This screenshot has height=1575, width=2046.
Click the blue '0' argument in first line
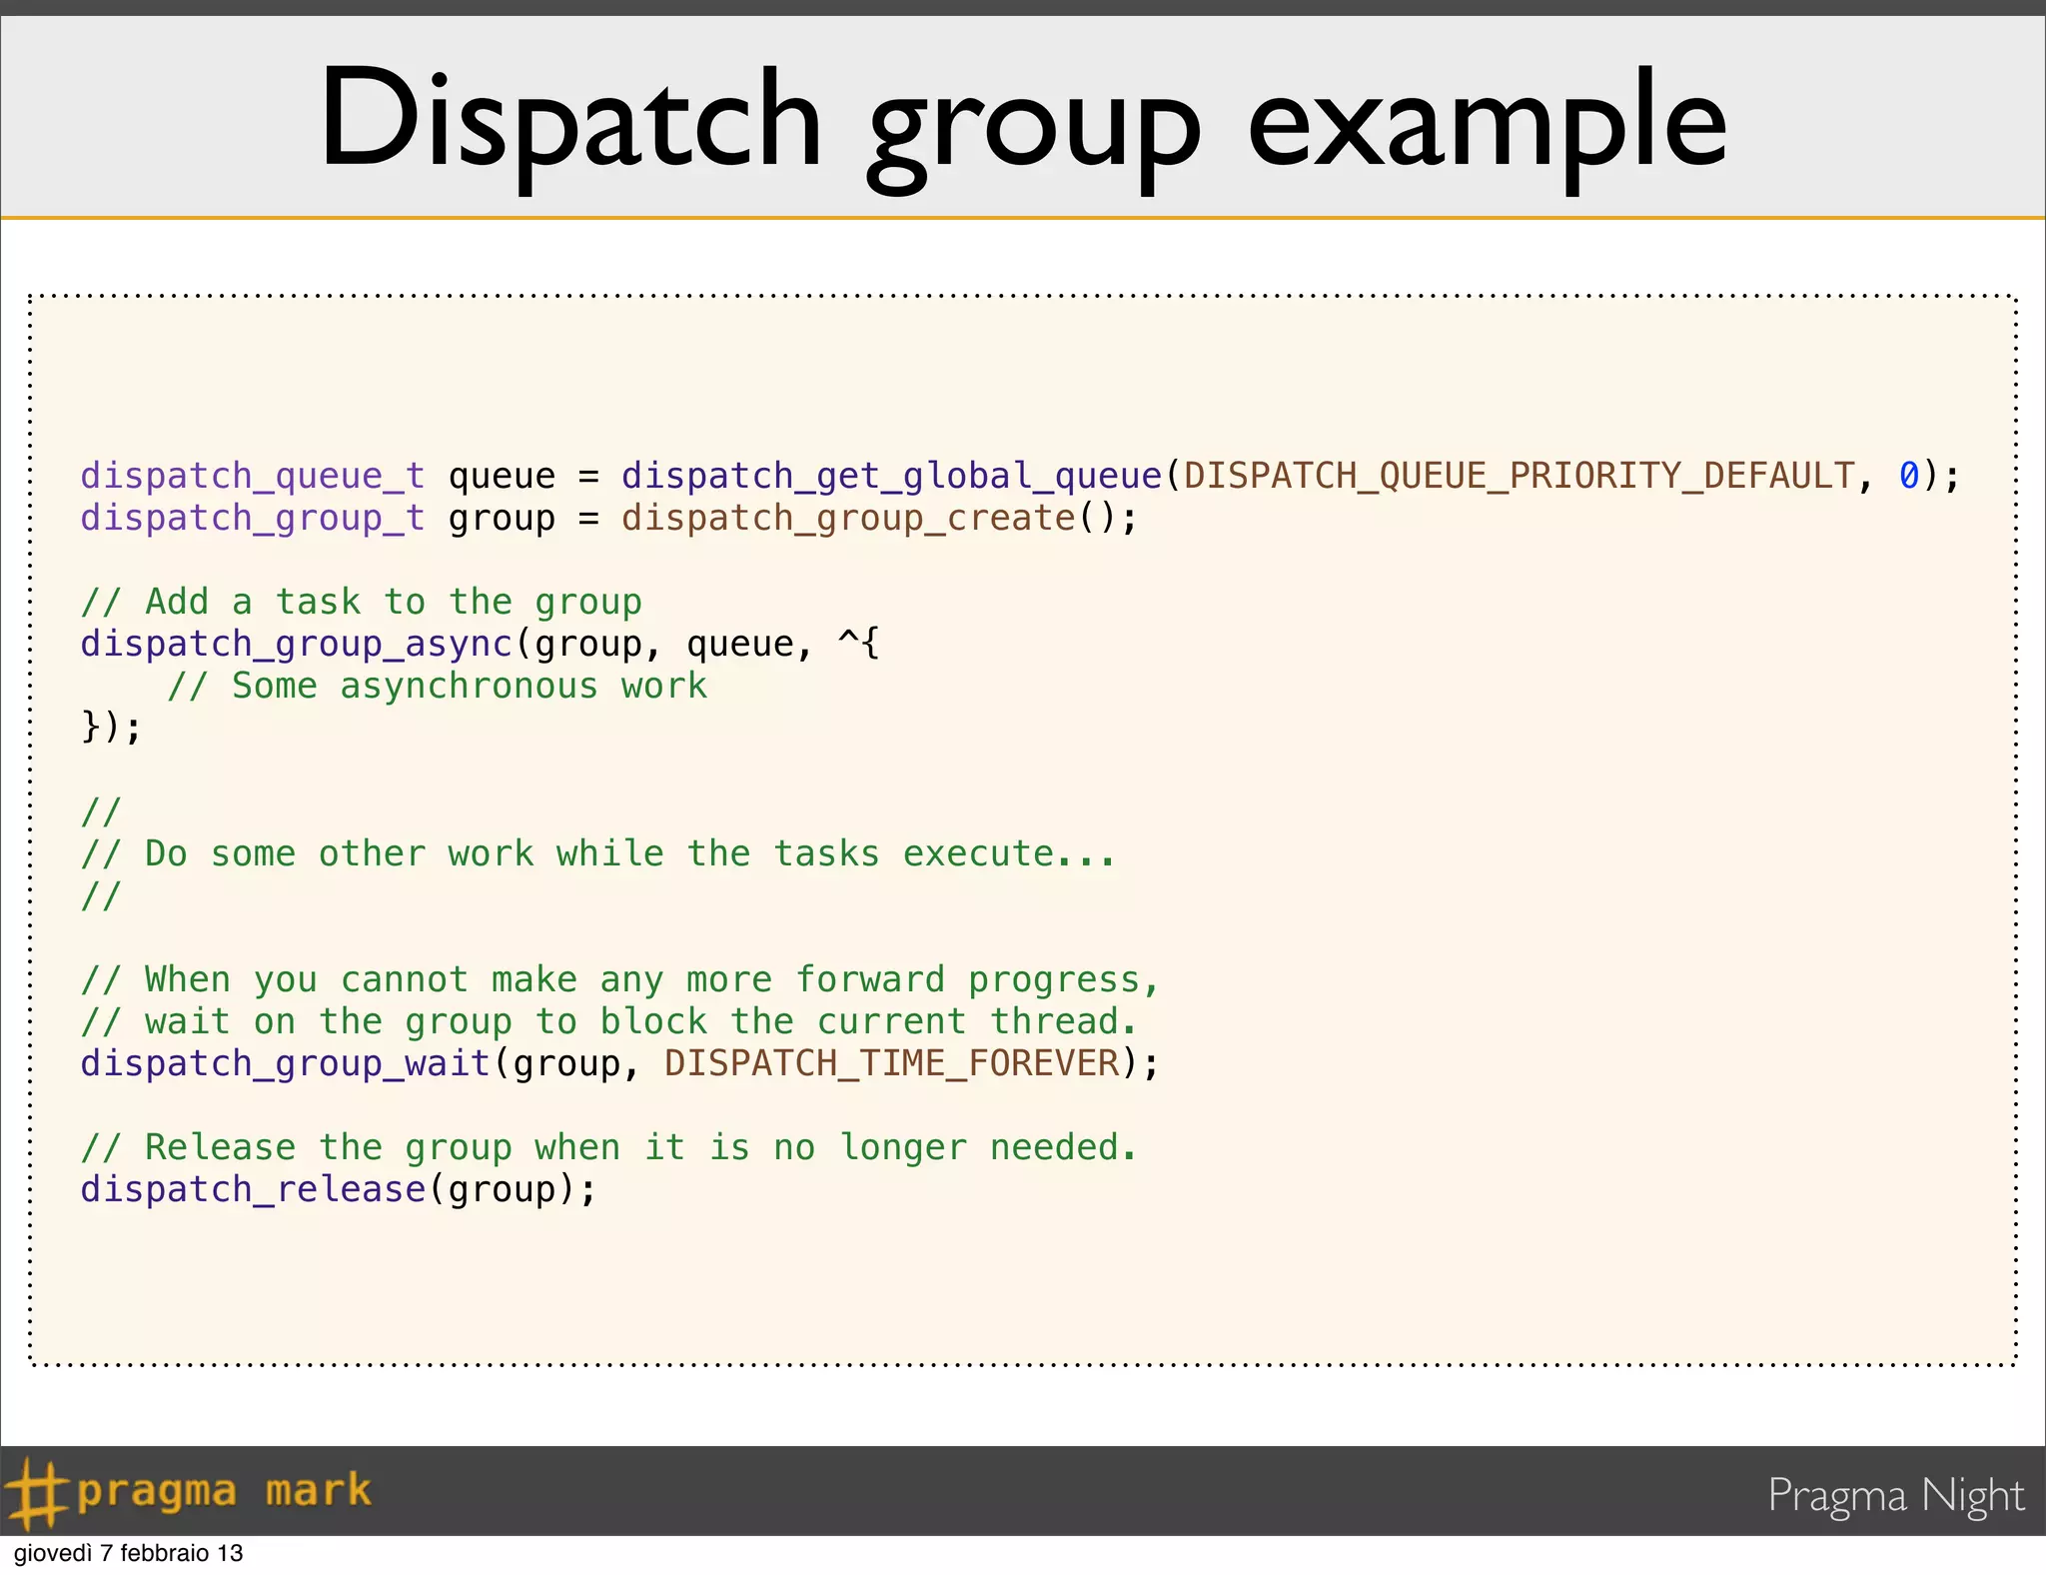tap(1909, 476)
